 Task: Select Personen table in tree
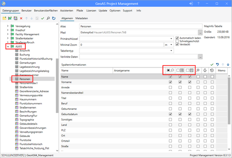(25, 79)
